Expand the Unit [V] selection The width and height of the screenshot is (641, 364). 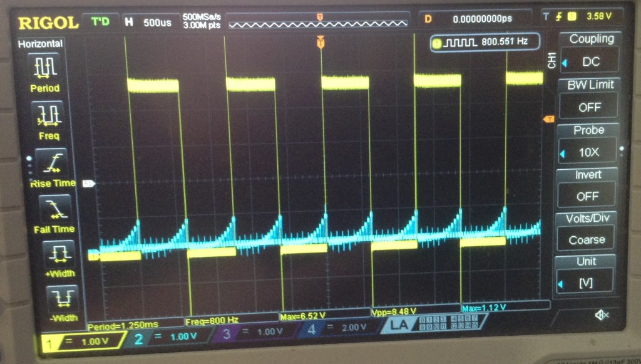click(x=586, y=283)
